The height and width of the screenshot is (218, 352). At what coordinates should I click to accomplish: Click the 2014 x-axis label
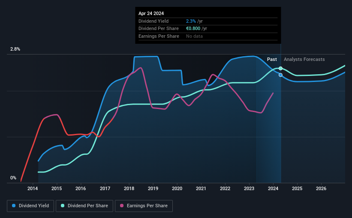[x=33, y=188]
